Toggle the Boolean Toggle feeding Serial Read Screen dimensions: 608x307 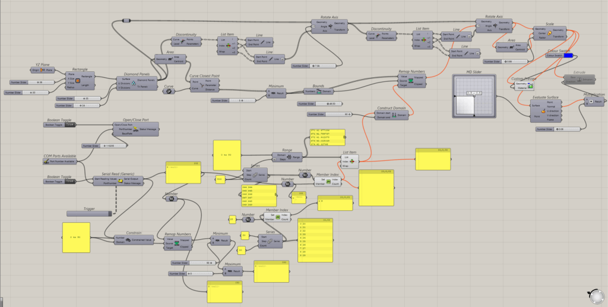(x=69, y=181)
